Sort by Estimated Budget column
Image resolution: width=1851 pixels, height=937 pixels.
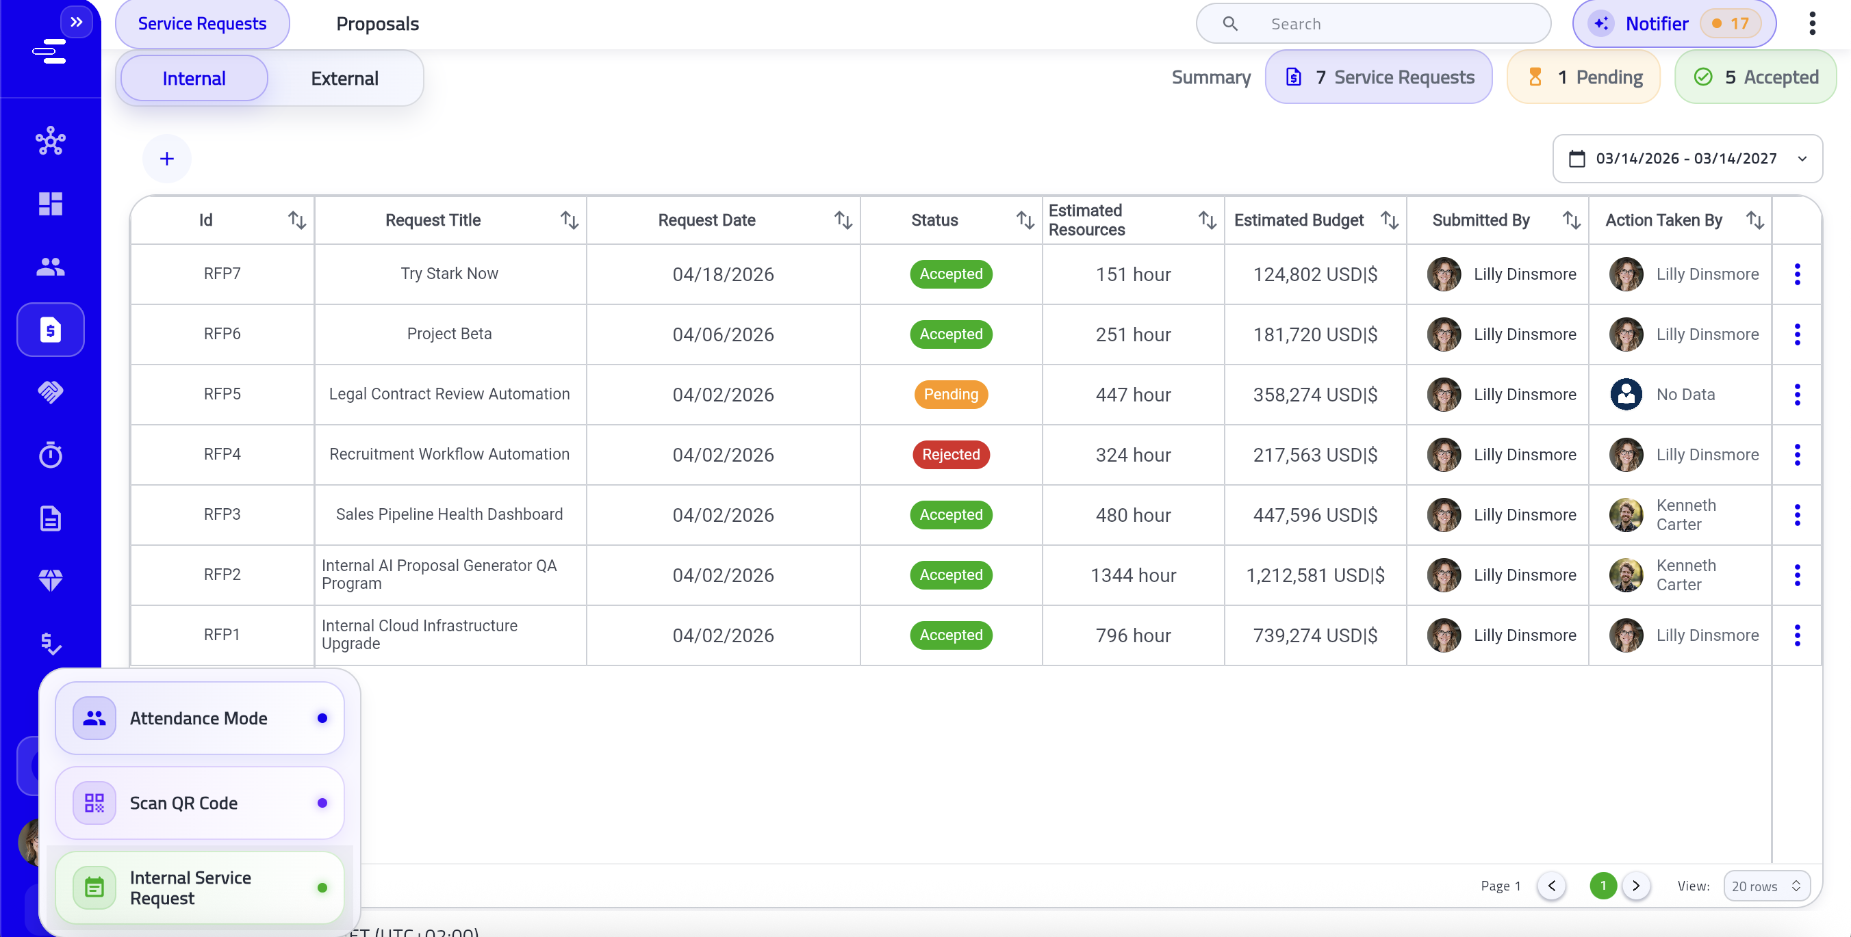point(1388,220)
